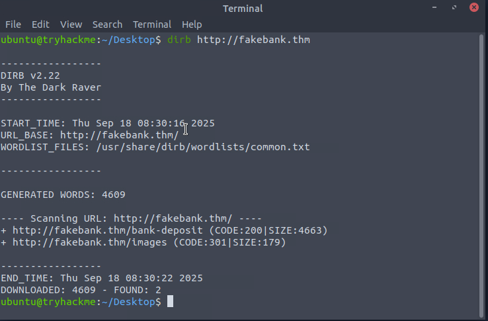The image size is (488, 321).
Task: Click the START_TIME line
Action: 108,123
